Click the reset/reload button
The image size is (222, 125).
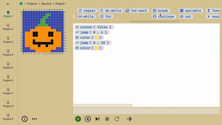[117, 119]
